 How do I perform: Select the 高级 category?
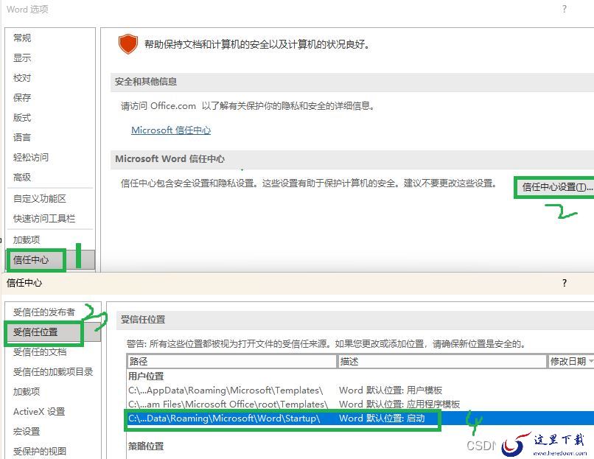pyautogui.click(x=22, y=177)
